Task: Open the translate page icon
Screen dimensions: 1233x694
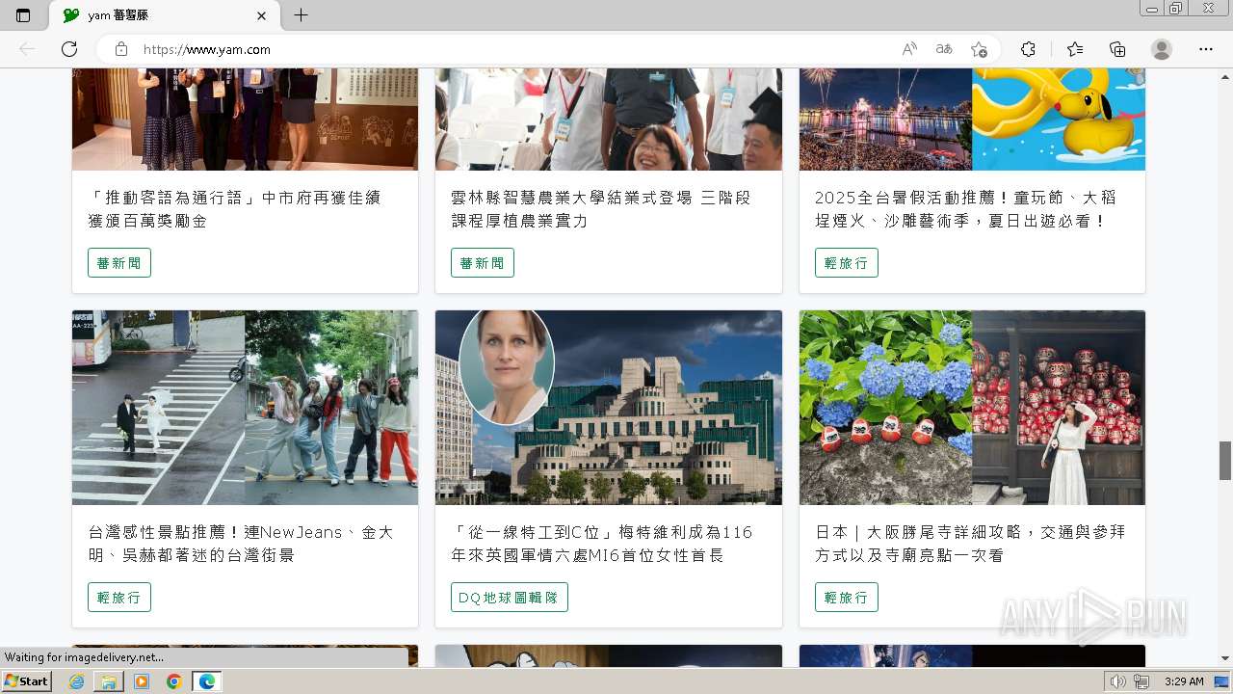Action: click(944, 49)
